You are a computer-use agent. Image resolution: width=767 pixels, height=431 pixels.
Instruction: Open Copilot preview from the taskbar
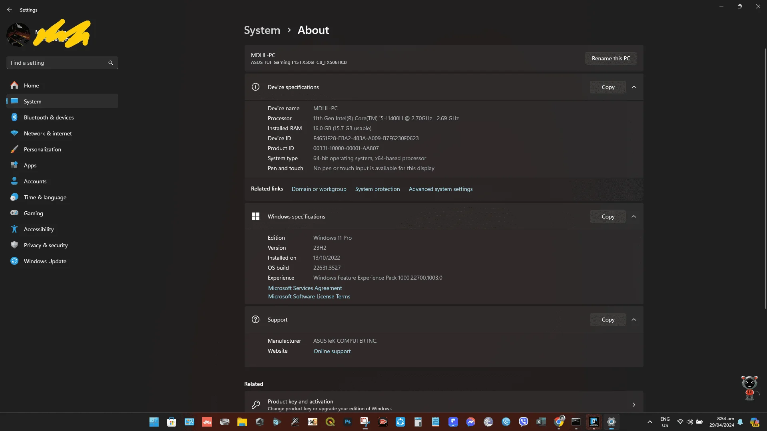pyautogui.click(x=754, y=422)
